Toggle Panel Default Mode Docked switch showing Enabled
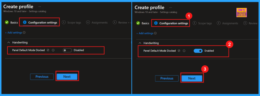The height and width of the screenshot is (96, 260). click(198, 51)
